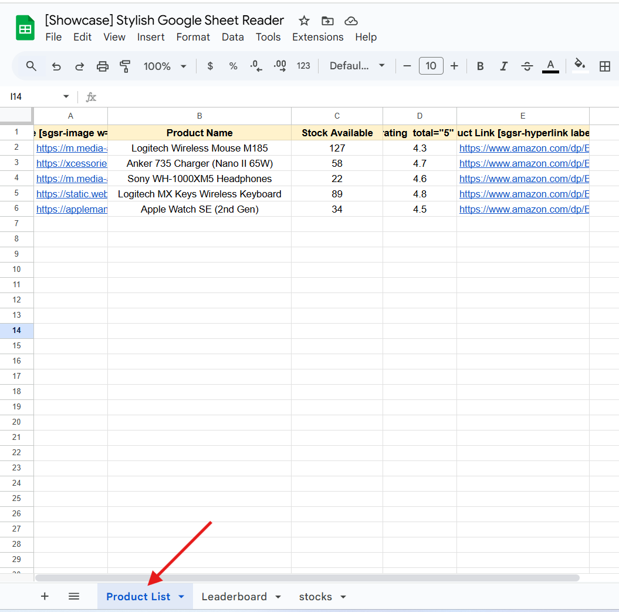Open the borders tool

click(x=604, y=66)
